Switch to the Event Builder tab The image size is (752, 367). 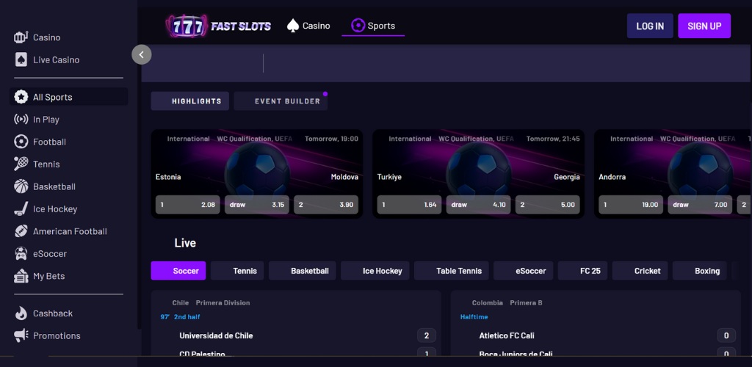click(281, 101)
